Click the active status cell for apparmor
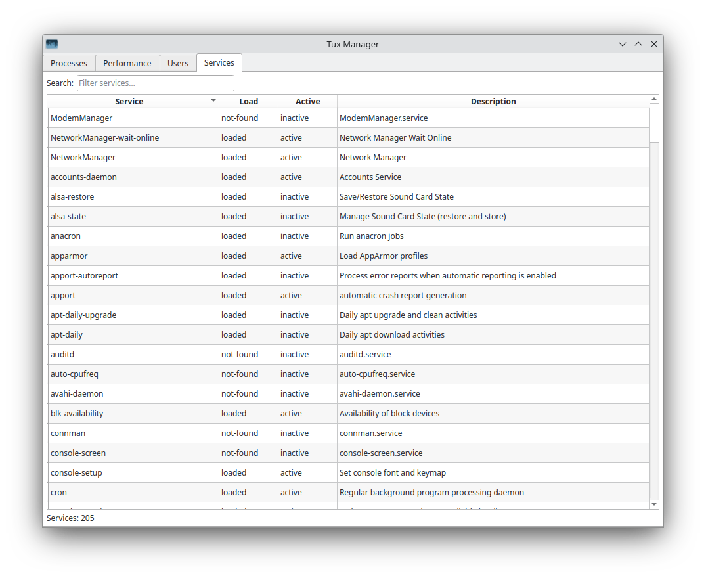 coord(307,256)
